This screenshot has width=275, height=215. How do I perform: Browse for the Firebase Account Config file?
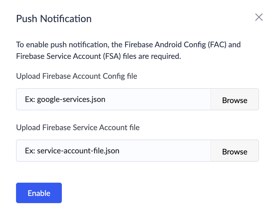(235, 100)
